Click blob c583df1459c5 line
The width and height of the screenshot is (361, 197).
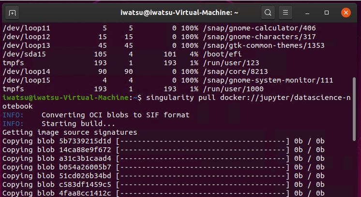pos(164,185)
